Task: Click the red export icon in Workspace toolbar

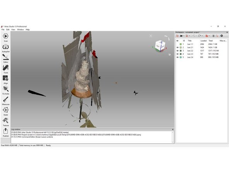Action: tap(207, 36)
